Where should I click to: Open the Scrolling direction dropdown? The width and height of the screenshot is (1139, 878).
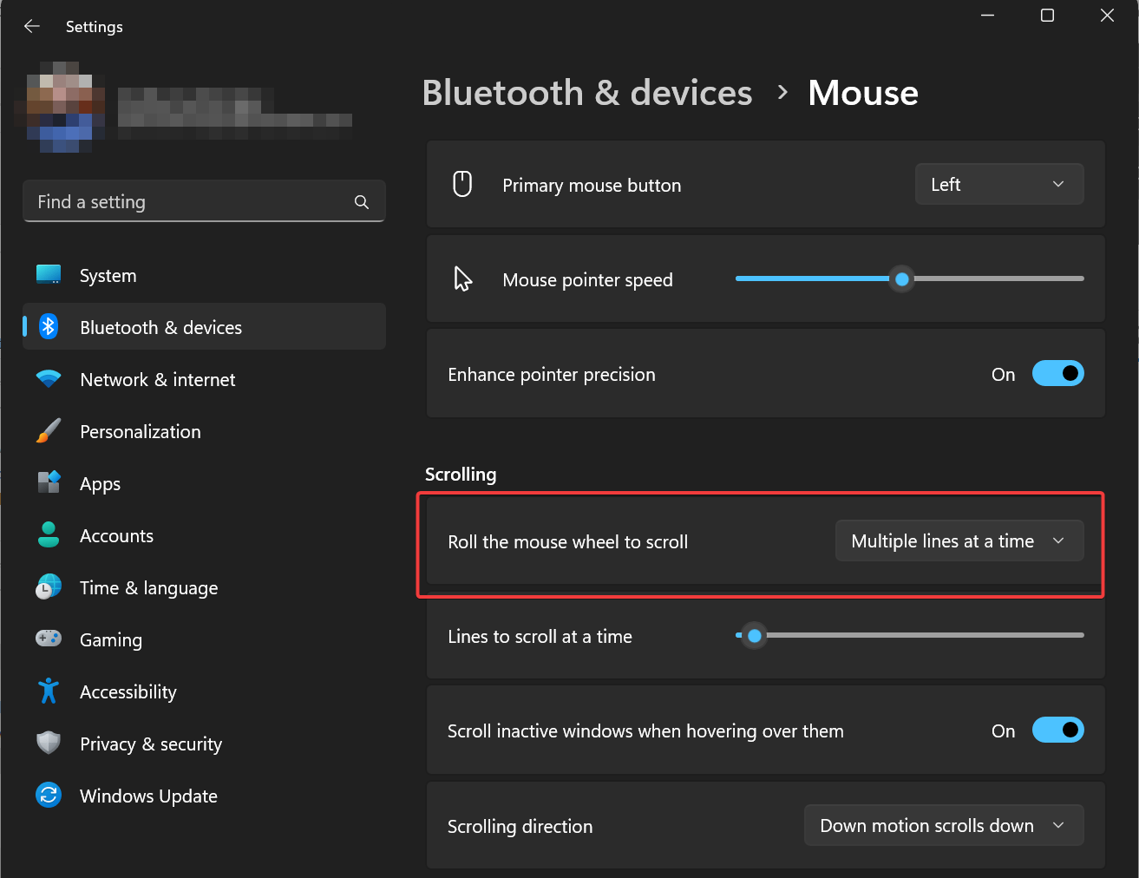pyautogui.click(x=943, y=826)
